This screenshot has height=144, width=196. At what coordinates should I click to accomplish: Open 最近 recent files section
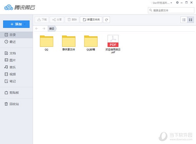[16, 42]
